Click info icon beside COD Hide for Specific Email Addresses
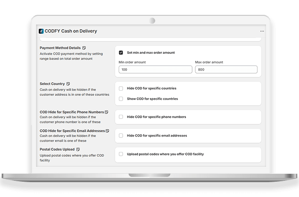Screen dimensions: 299x197 [107, 131]
